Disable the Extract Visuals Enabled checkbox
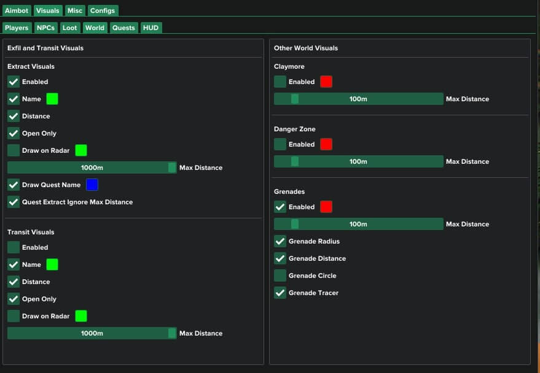Viewport: 540px width, 373px height. (x=14, y=82)
